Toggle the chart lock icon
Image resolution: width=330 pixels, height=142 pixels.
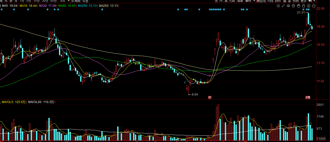point(304,6)
